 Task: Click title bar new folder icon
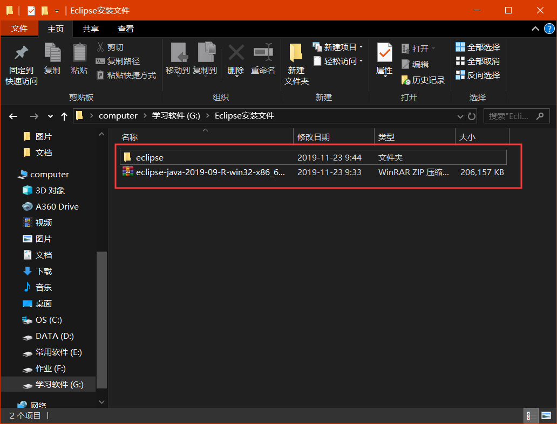(x=45, y=11)
